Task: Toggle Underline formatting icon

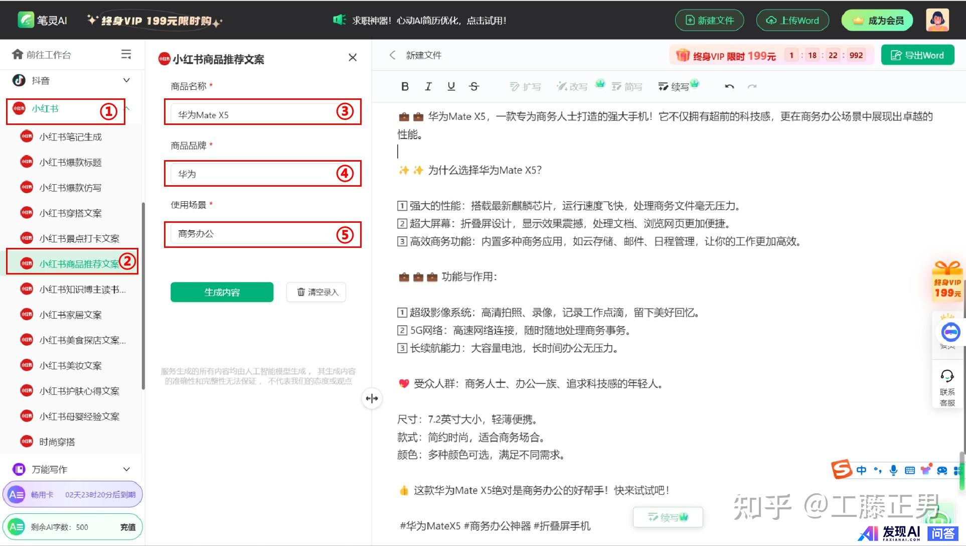Action: (x=451, y=86)
